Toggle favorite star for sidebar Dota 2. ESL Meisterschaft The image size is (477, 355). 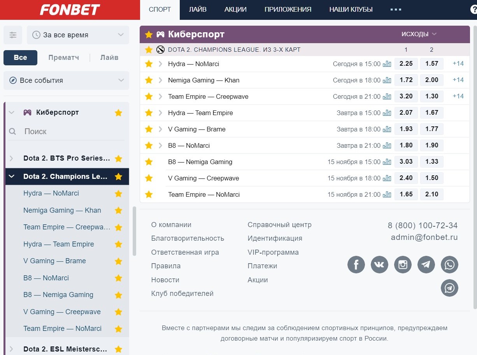[119, 349]
